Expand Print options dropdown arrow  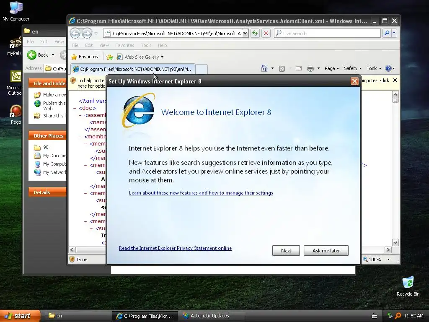coord(318,68)
